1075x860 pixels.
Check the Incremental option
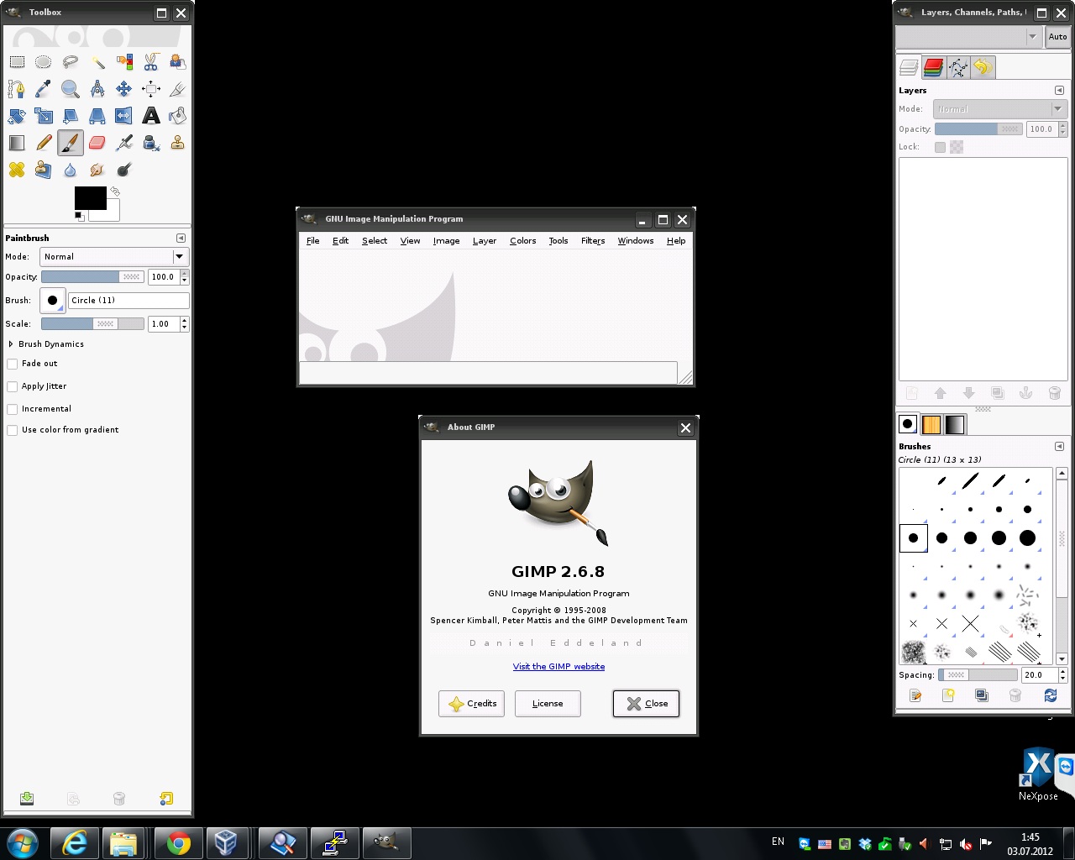[x=13, y=409]
